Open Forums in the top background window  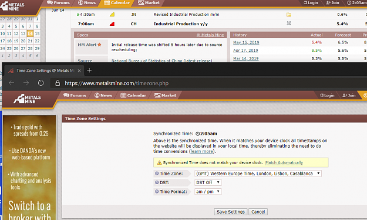coord(58,3)
